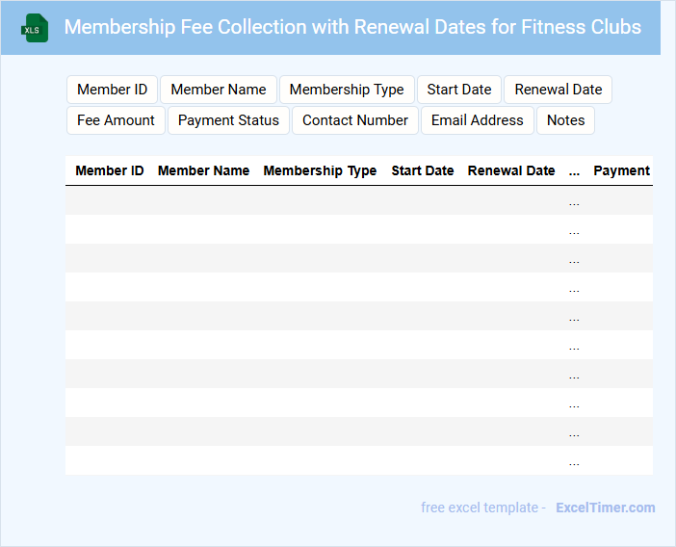Click the Payment Status tag
This screenshot has width=676, height=547.
click(x=228, y=120)
